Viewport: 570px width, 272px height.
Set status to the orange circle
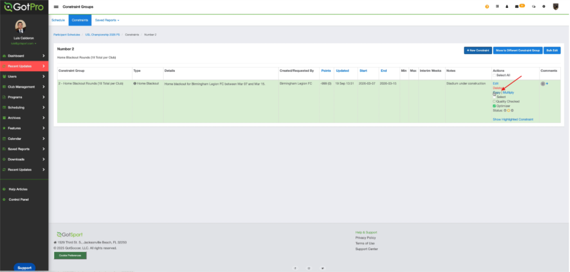[x=508, y=110]
